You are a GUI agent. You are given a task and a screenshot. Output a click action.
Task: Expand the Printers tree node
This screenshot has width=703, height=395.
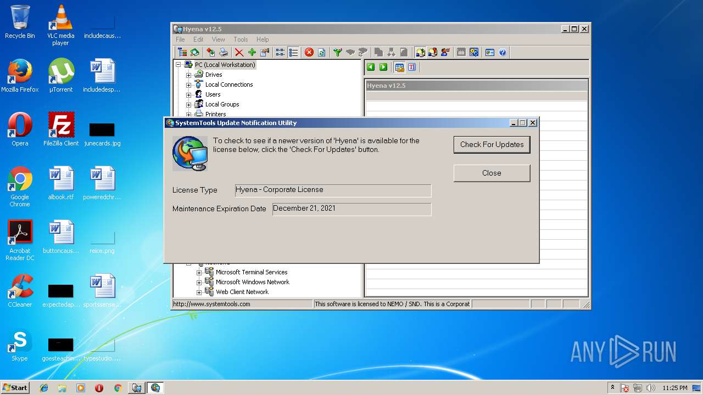tap(189, 114)
